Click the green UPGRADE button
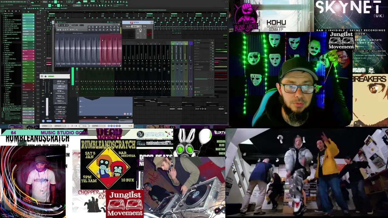 tap(51, 76)
